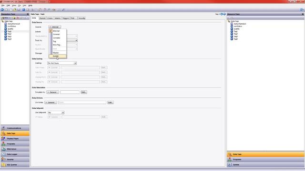Select Tag1 in Resource Pane tree
The height and width of the screenshot is (171, 305).
click(235, 31)
